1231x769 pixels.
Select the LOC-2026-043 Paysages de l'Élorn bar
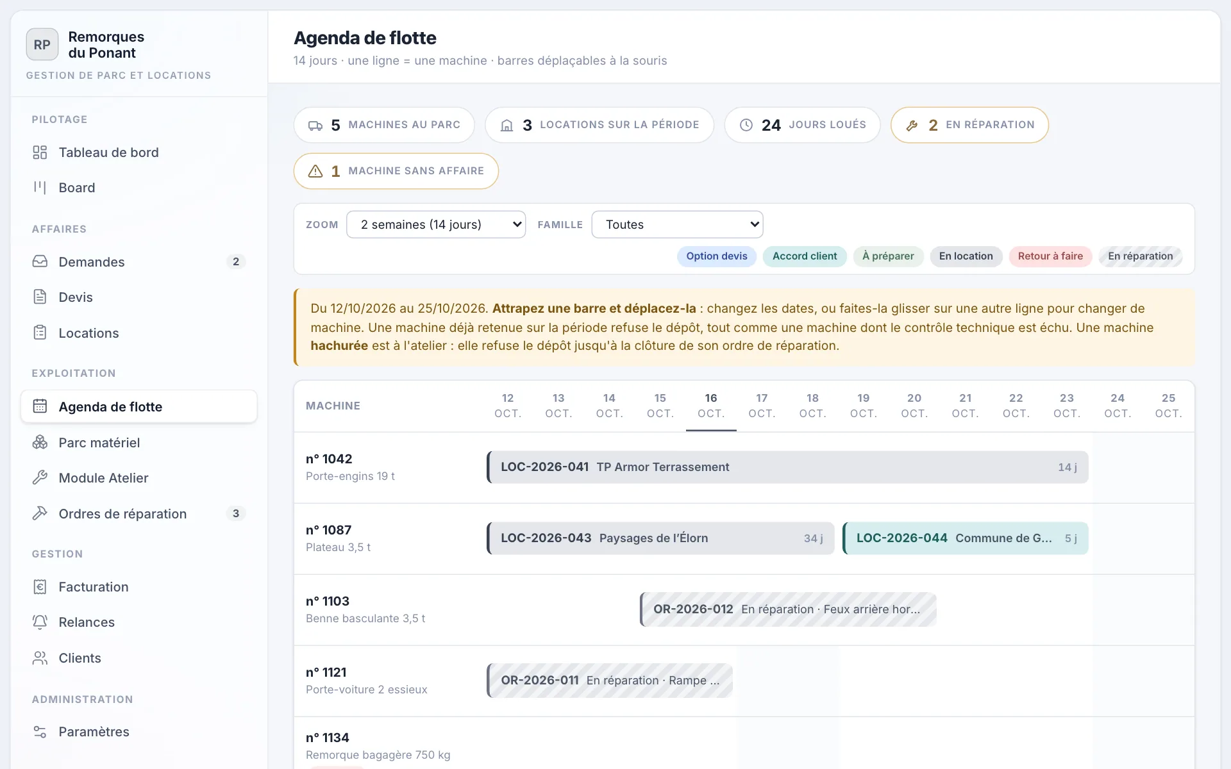660,538
